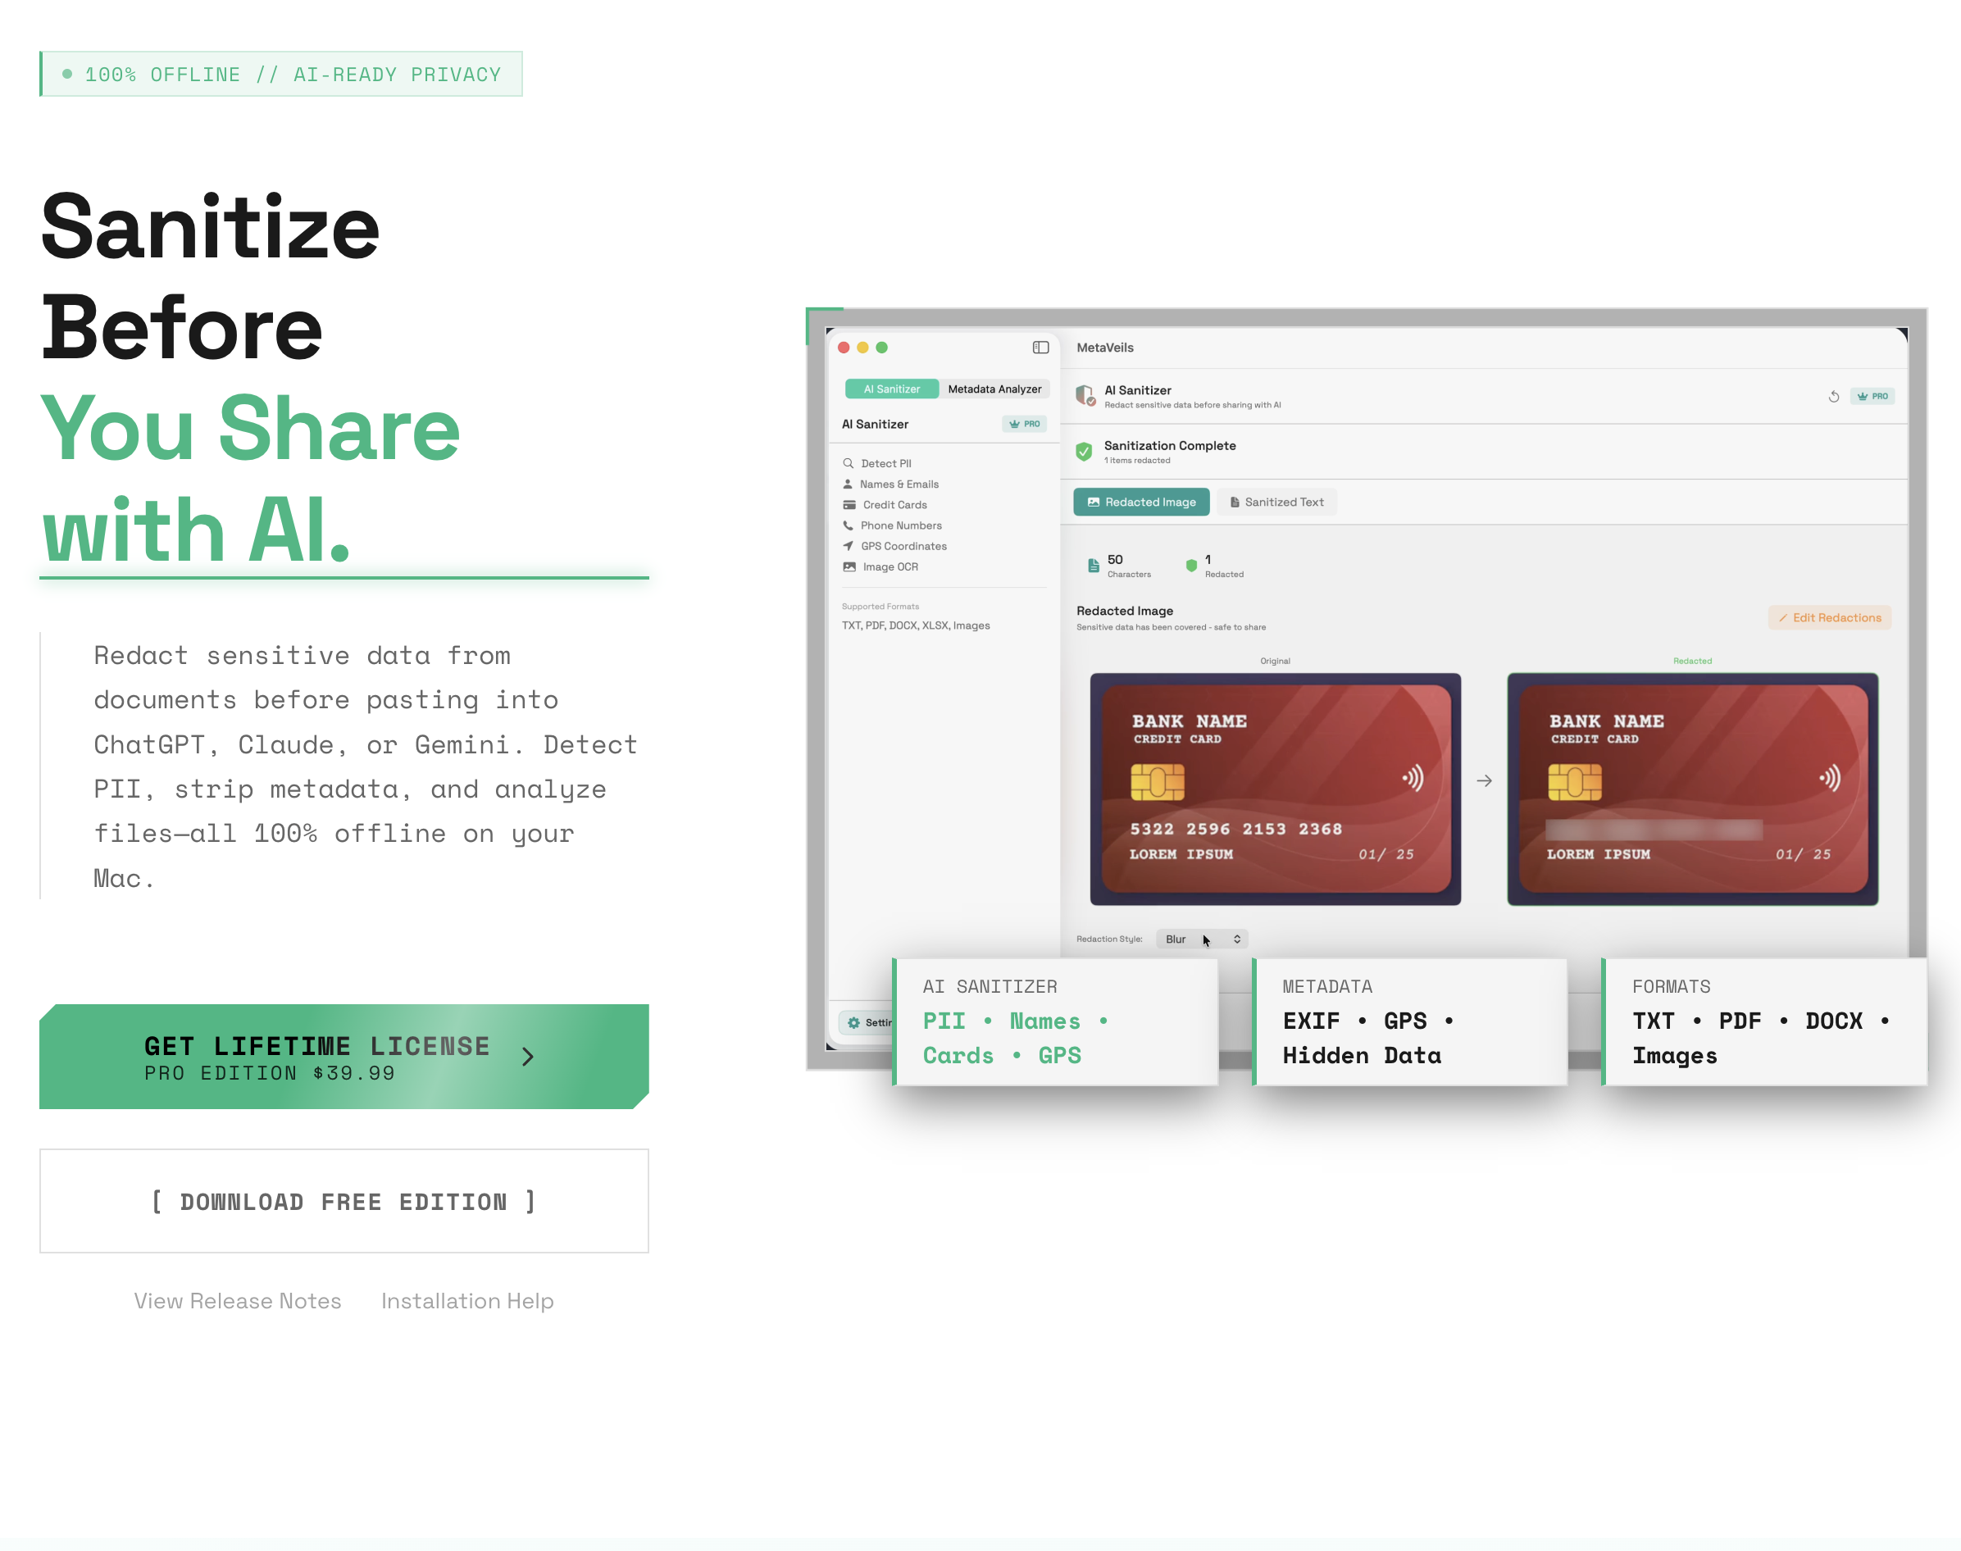
Task: Click the Credit Cards icon in sidebar
Action: click(849, 505)
